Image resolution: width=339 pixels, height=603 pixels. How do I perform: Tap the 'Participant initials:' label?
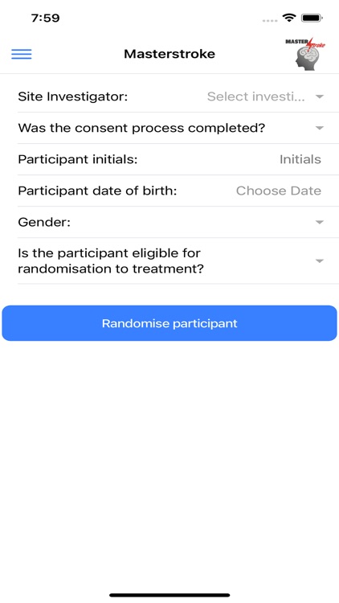tap(78, 159)
